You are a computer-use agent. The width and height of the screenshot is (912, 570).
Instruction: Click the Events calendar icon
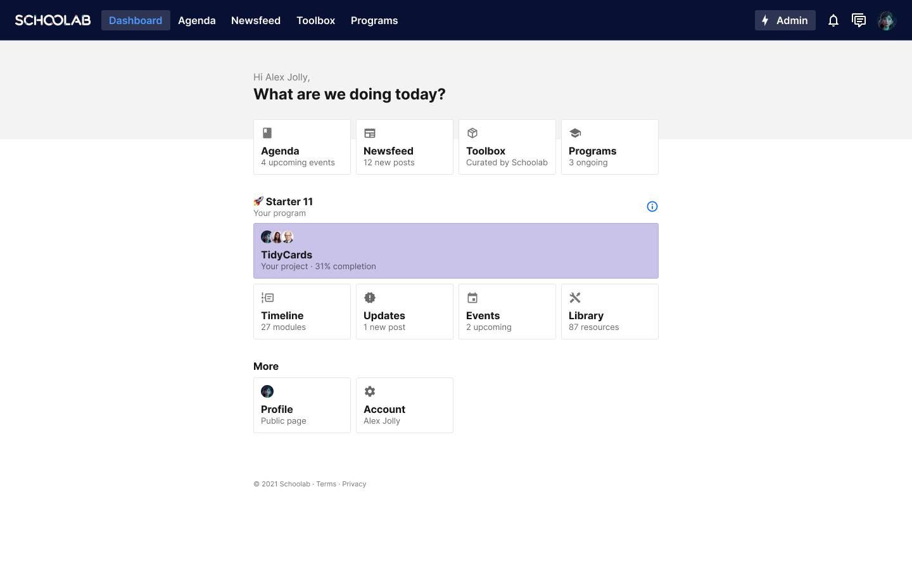[472, 298]
